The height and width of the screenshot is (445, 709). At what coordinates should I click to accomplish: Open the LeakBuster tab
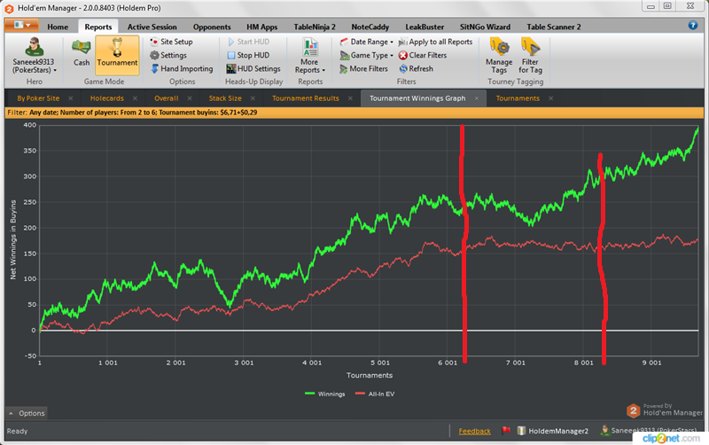(425, 27)
